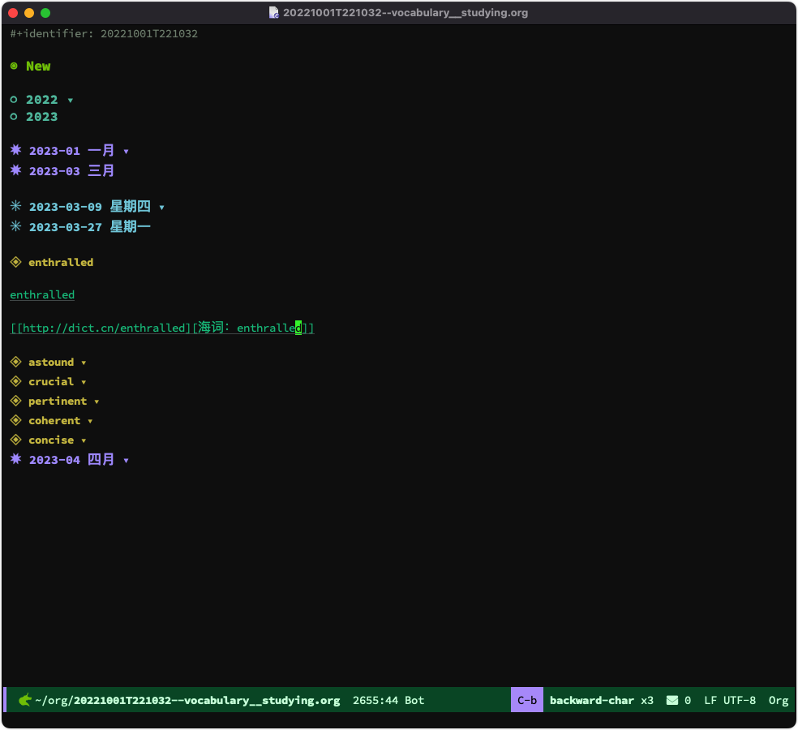Click the cyan asterisk before 2023-03-27 星期一
The image size is (798, 730).
[x=15, y=226]
